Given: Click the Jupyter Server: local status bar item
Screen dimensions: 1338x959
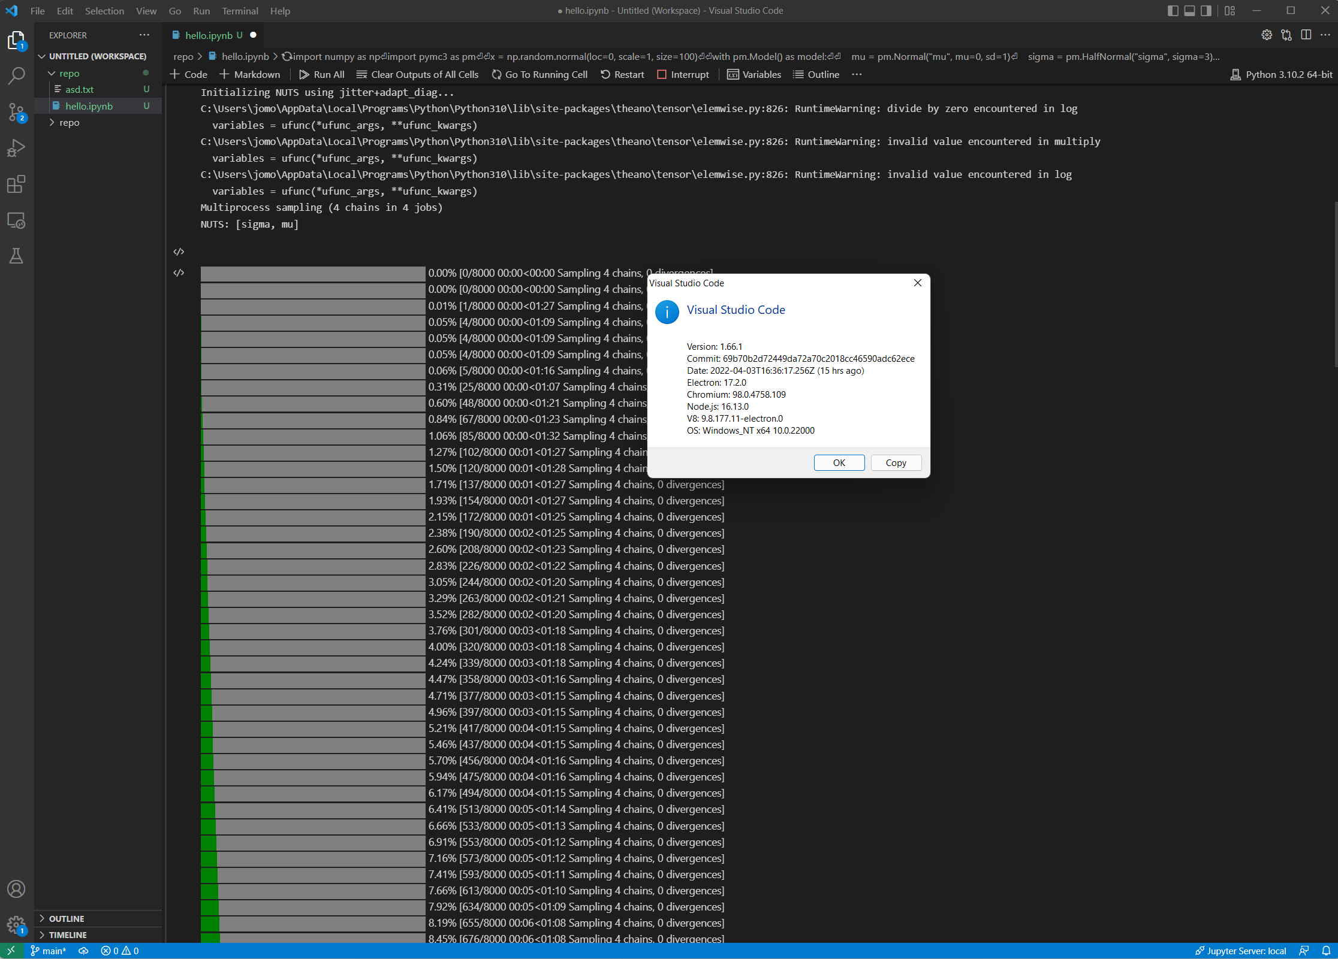Looking at the screenshot, I should 1241,951.
